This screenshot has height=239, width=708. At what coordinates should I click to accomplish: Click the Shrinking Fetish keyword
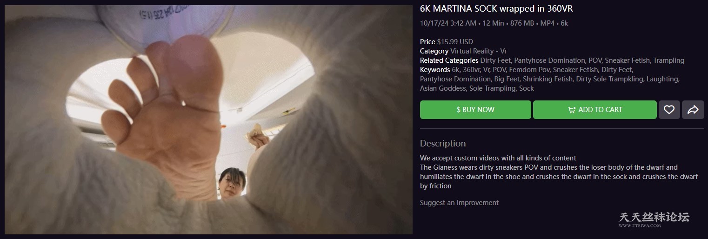tap(548, 79)
